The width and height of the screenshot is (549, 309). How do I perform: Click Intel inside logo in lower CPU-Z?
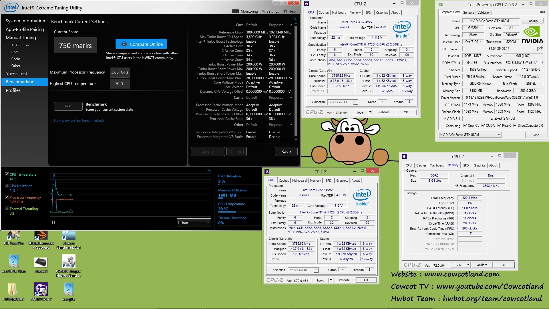362,197
